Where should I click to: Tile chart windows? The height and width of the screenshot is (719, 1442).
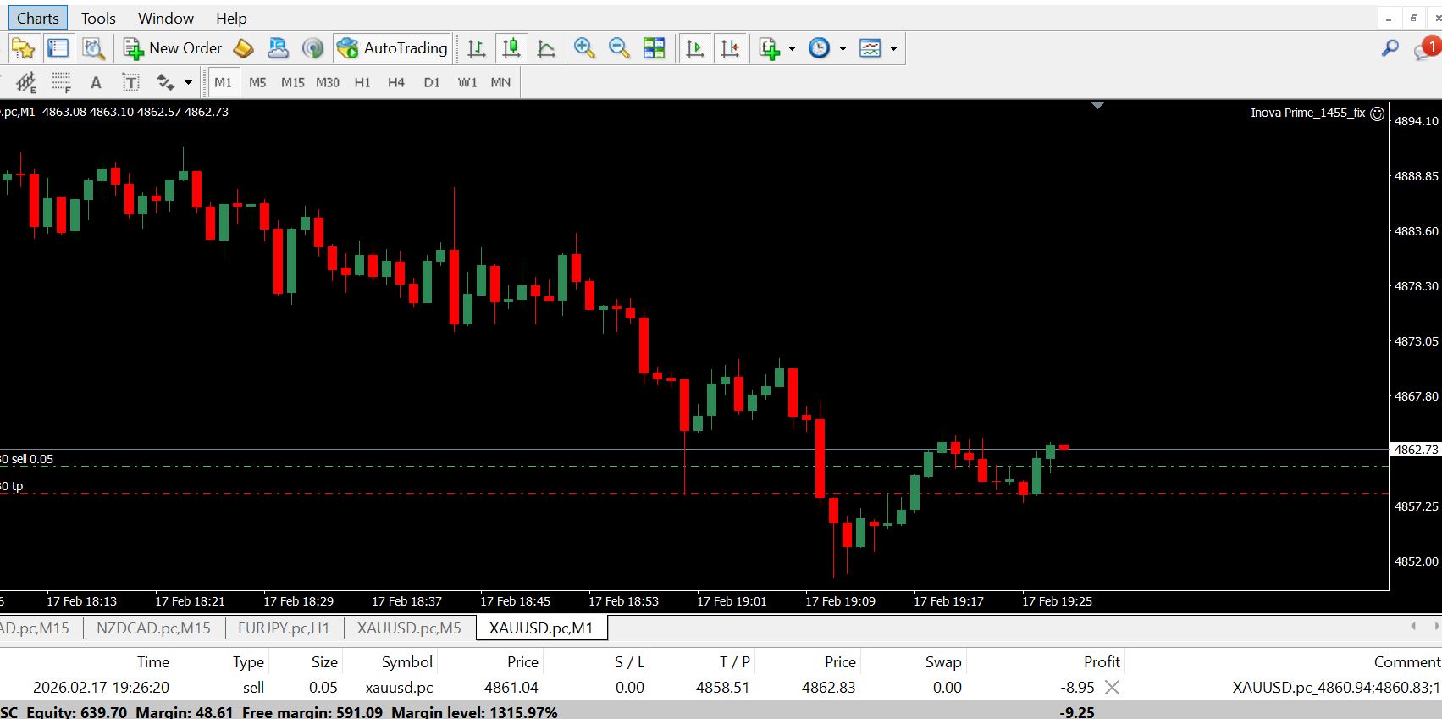654,48
